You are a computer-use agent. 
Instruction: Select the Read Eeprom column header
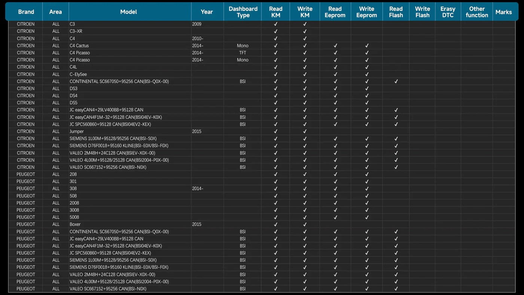coord(335,12)
